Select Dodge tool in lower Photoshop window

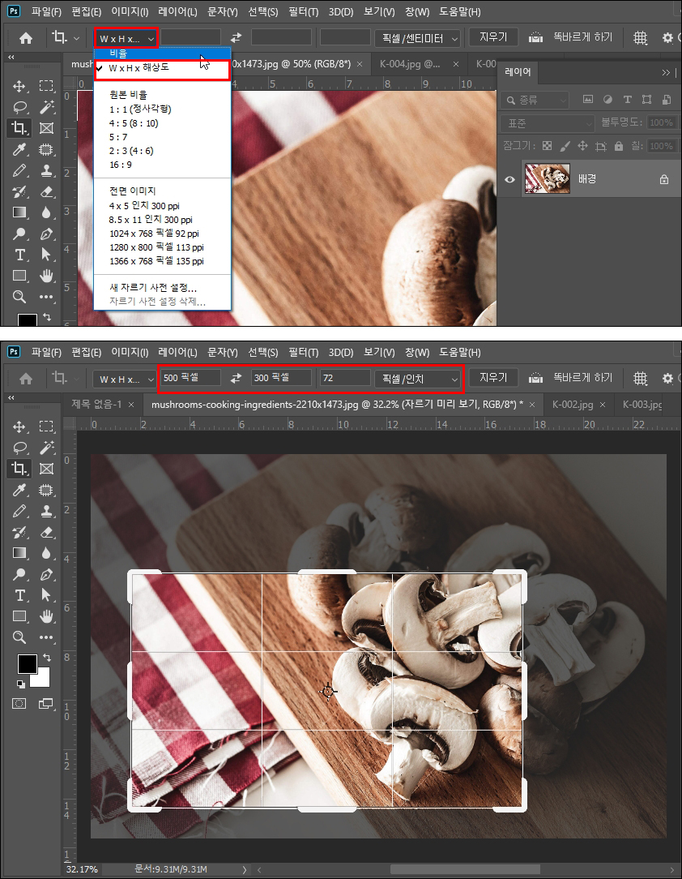click(19, 574)
